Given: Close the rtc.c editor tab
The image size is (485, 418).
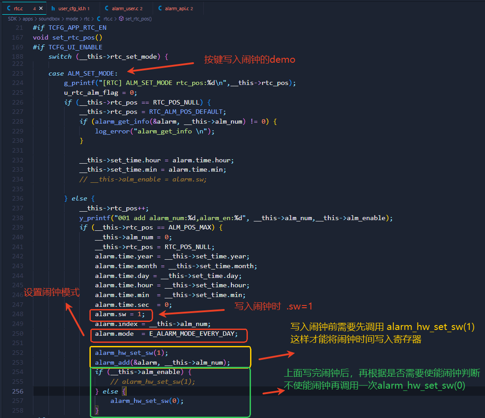Looking at the screenshot, I should (41, 8).
